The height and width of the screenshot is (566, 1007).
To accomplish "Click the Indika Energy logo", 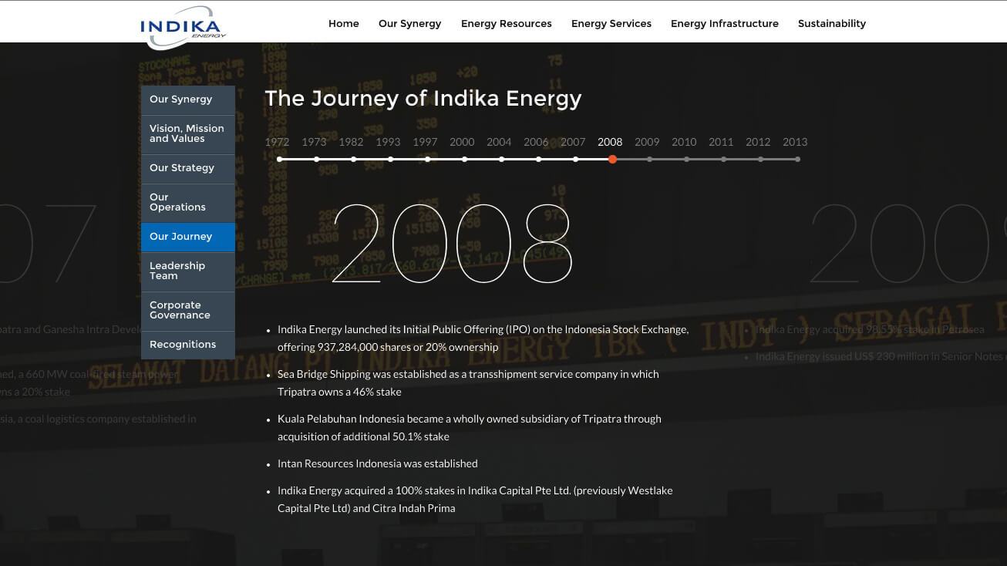I will click(184, 26).
